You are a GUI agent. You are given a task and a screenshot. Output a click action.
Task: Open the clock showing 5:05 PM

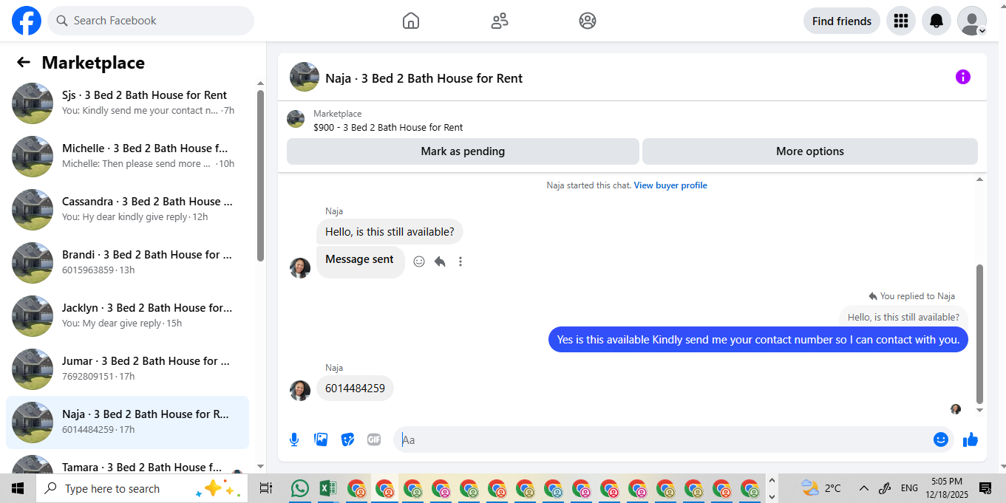point(947,488)
